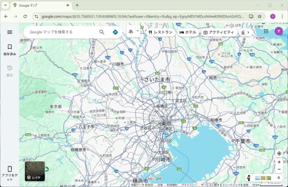Open Chrome three-dot menu

coord(282,17)
